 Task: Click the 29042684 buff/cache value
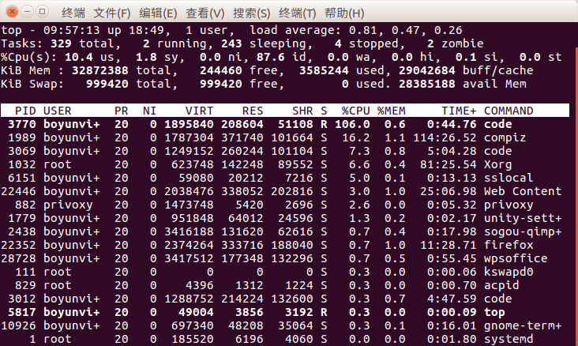(x=427, y=70)
